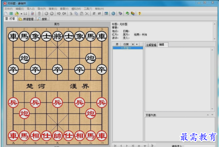The image size is (219, 147).
Task: Open the 导出(P) menu
Action: point(42,9)
